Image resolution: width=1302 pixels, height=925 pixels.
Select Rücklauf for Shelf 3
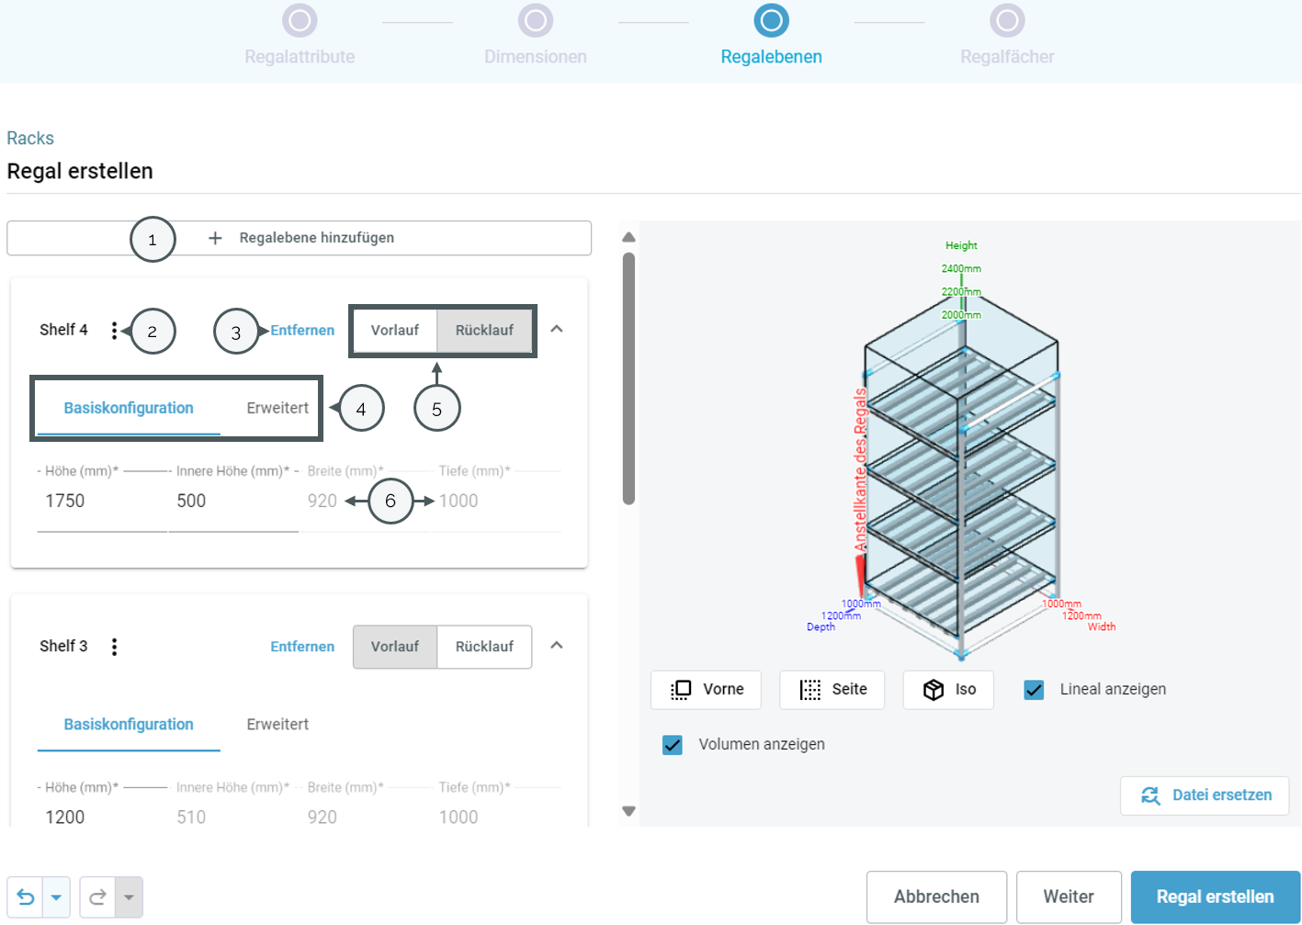[484, 647]
